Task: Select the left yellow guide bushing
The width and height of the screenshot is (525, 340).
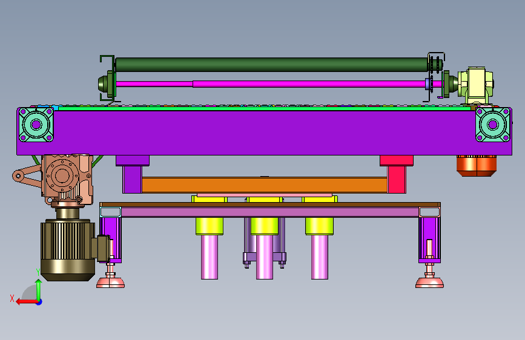Action: pos(210,226)
